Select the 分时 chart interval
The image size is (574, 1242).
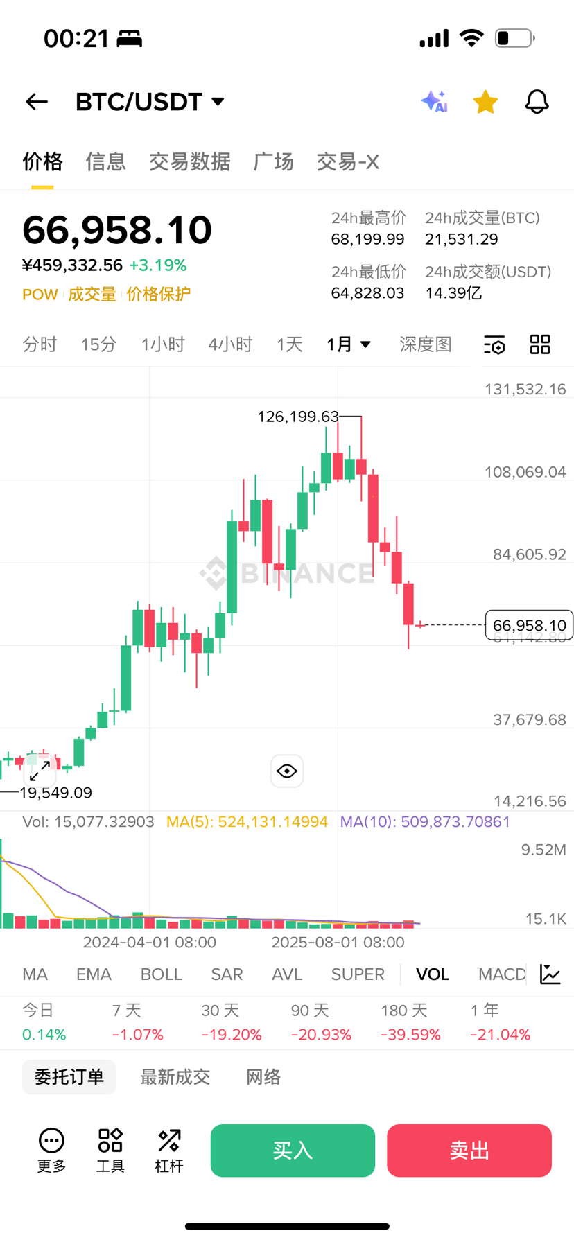[40, 344]
